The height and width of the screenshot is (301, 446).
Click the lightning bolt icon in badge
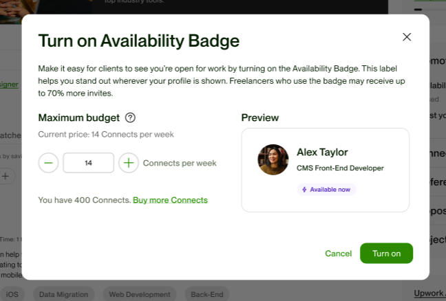pos(305,189)
